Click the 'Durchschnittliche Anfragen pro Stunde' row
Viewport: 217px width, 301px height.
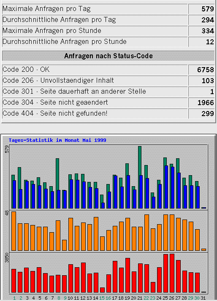coord(108,42)
